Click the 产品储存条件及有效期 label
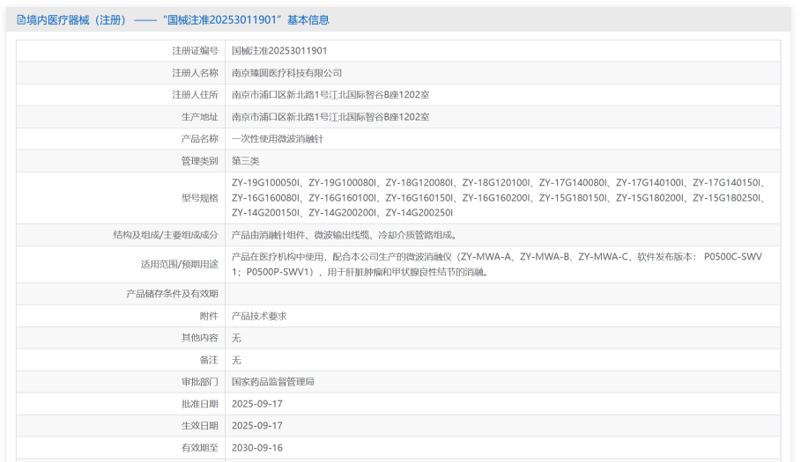 click(172, 294)
